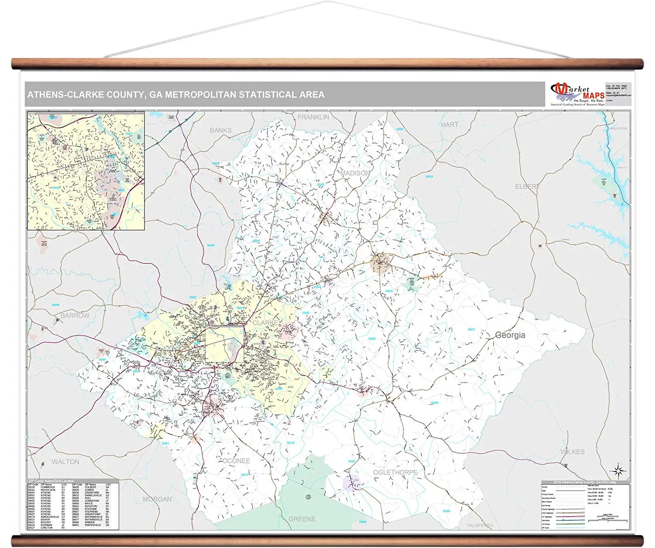
Task: Click the map title banner text
Action: point(176,95)
